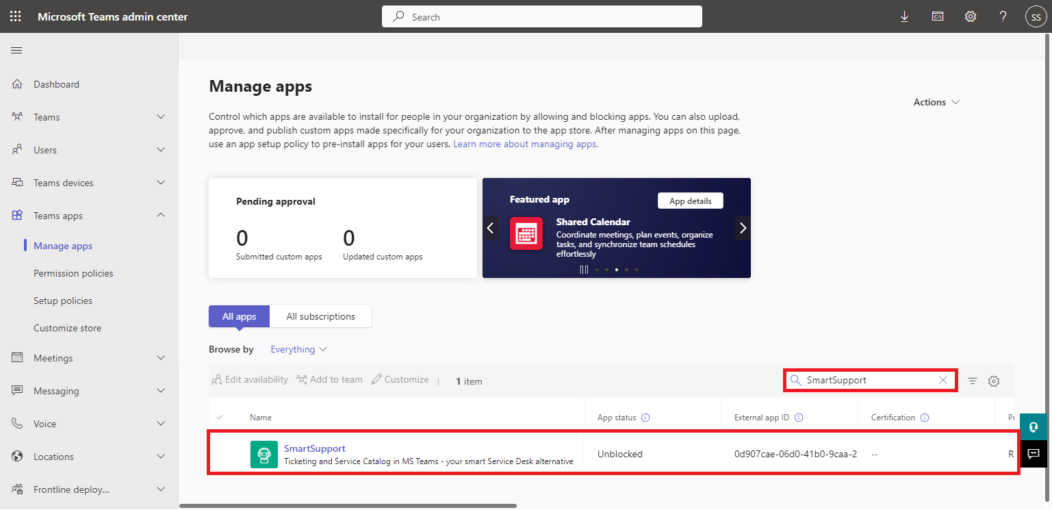
Task: Click the Teams devices icon
Action: [18, 183]
